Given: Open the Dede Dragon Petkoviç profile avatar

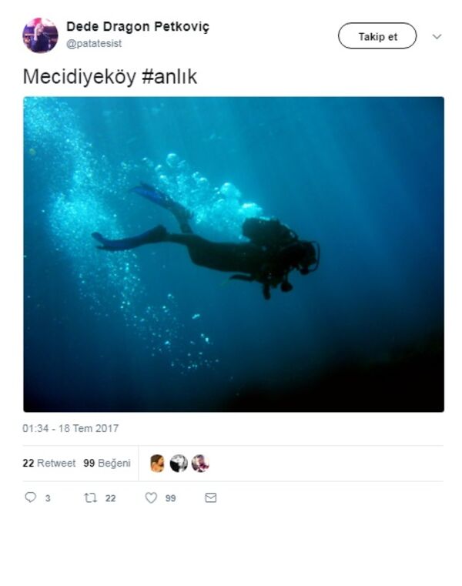Looking at the screenshot, I should [x=40, y=35].
